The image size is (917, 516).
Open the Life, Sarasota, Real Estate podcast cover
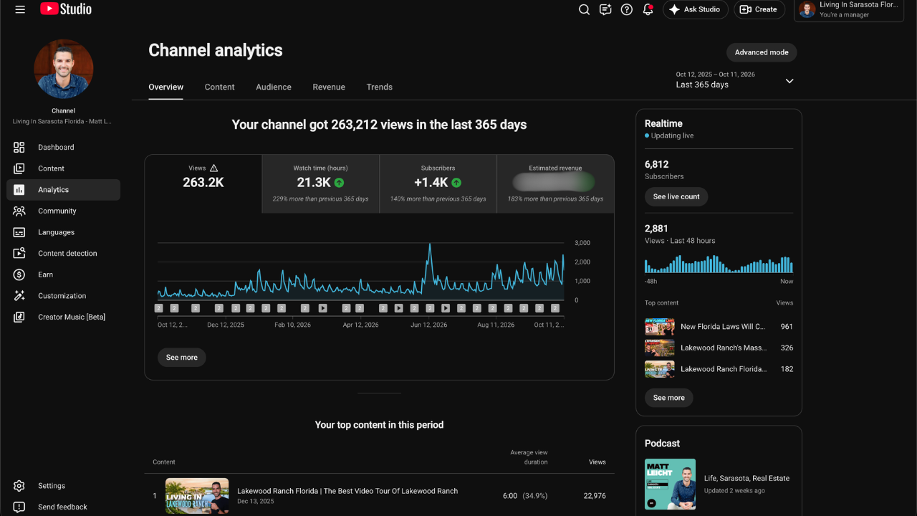(670, 484)
